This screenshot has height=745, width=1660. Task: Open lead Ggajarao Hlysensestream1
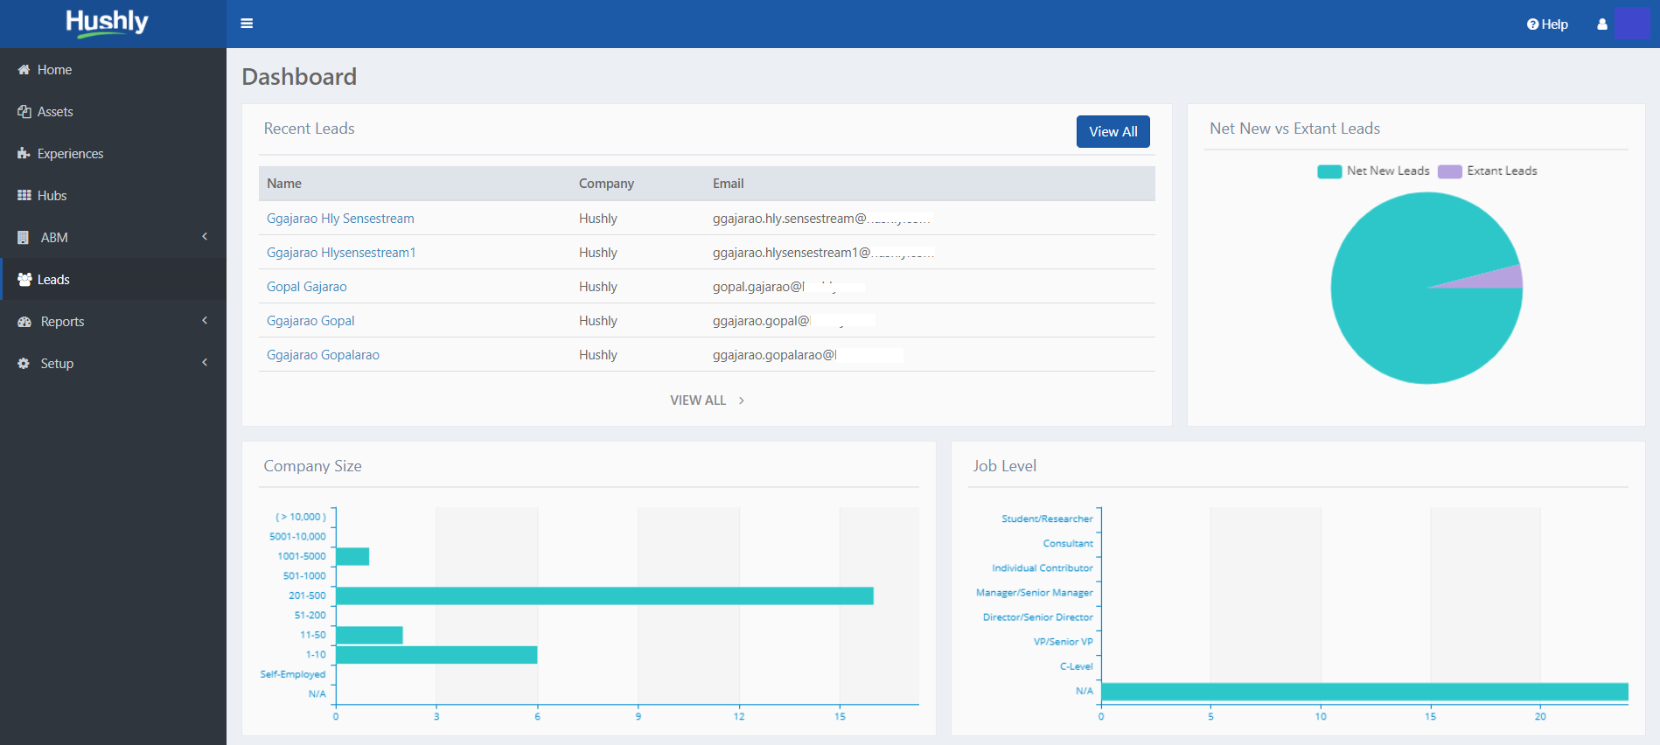341,253
